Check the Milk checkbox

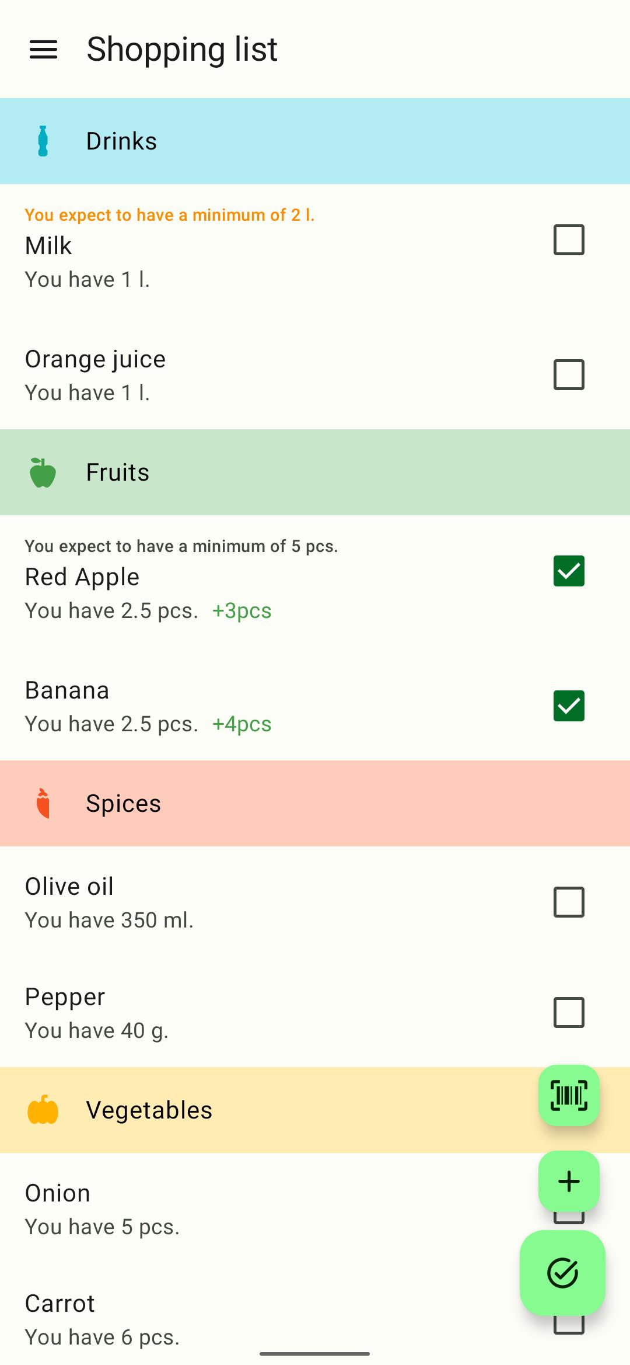pos(569,239)
